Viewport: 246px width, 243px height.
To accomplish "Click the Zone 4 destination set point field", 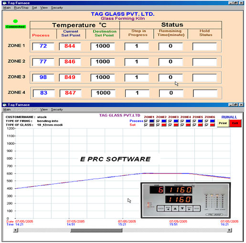I will [103, 93].
